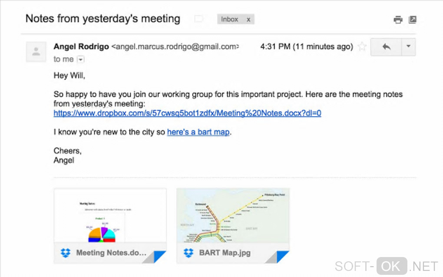The height and width of the screenshot is (277, 443).
Task: Click the sender's profile avatar
Action: tap(36, 52)
